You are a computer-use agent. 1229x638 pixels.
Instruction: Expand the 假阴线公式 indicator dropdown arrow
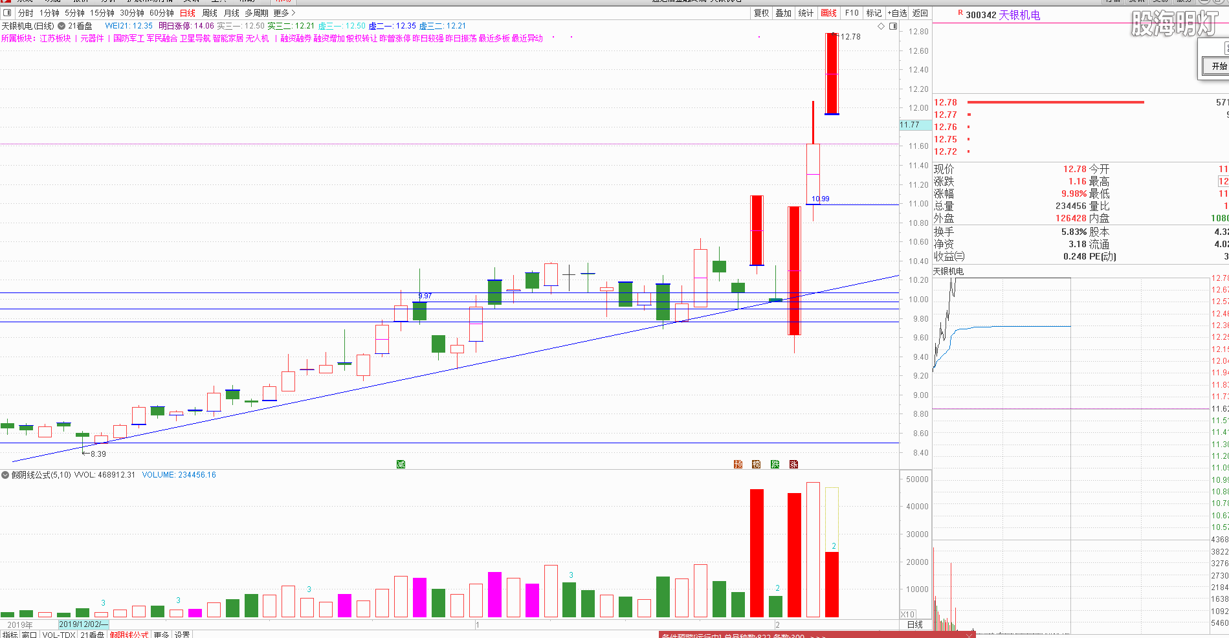click(5, 475)
